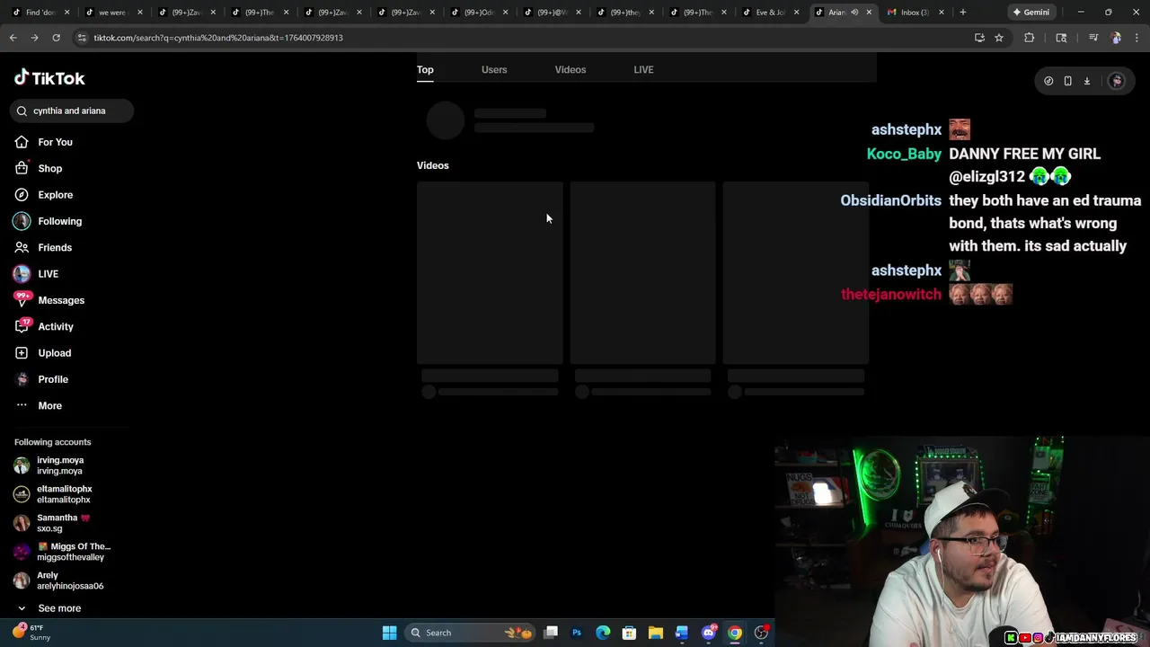Open the More options in sidebar
The width and height of the screenshot is (1150, 647).
49,405
